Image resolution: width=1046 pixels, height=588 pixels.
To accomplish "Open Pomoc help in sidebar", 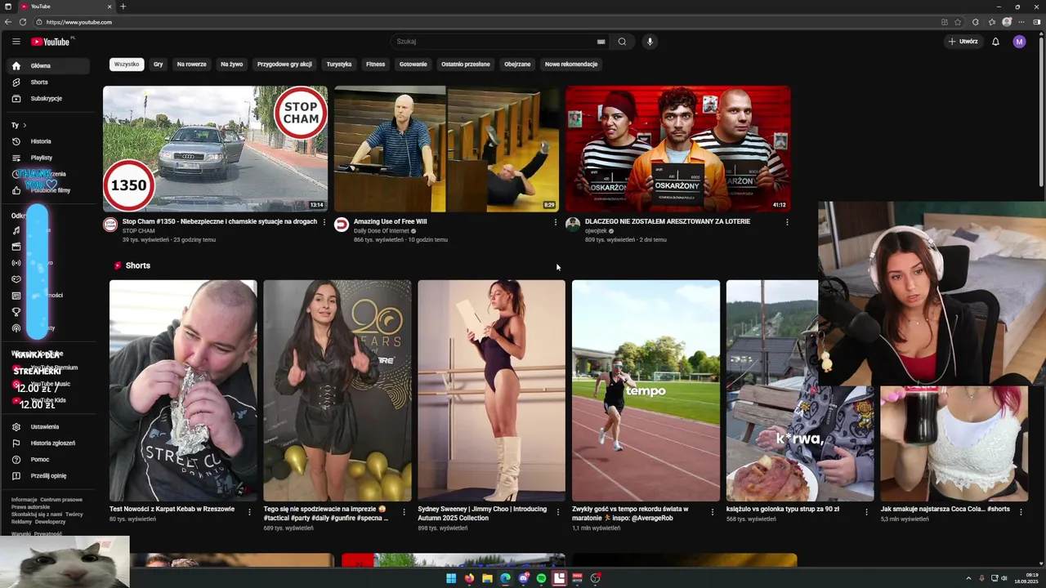I will click(47, 460).
